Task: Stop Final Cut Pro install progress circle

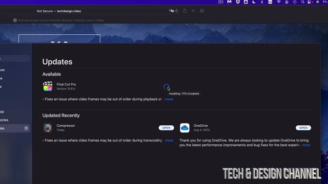Action: tap(167, 87)
